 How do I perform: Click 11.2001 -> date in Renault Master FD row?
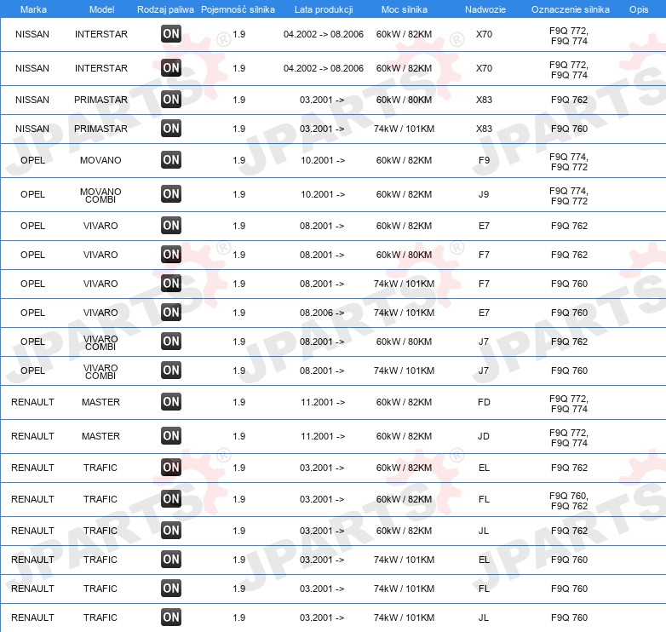tap(323, 402)
